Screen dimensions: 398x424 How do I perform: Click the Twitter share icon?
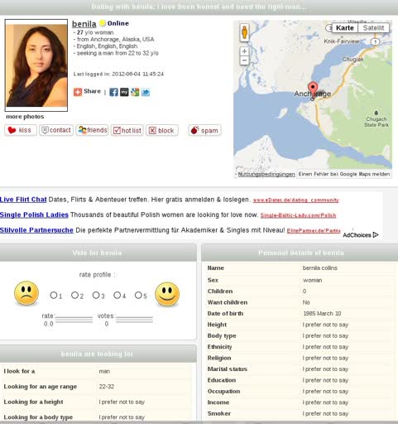[146, 92]
